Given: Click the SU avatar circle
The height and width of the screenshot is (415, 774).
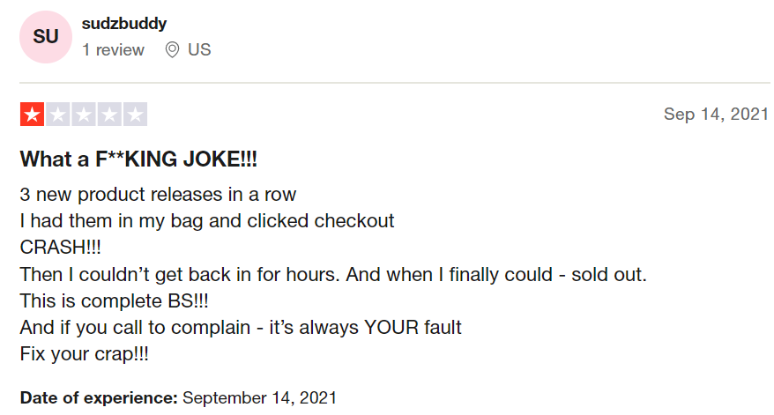Looking at the screenshot, I should tap(46, 37).
